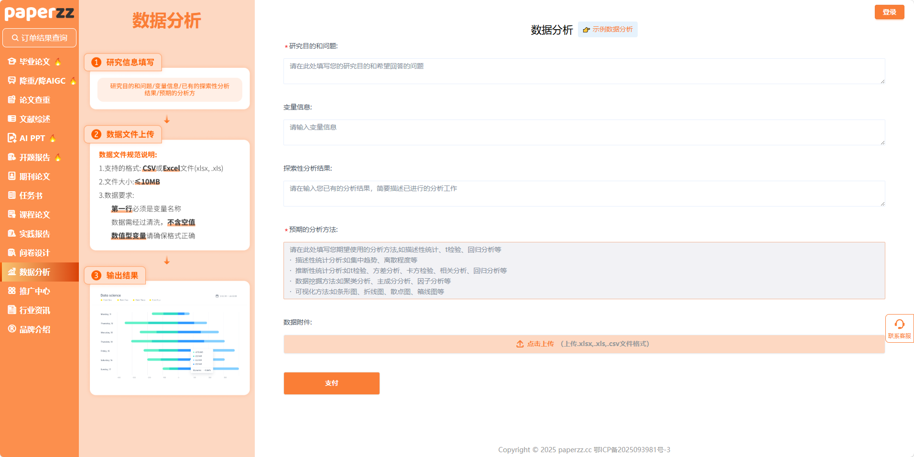Click the 降重/降AIGC sidebar icon

tap(12, 81)
